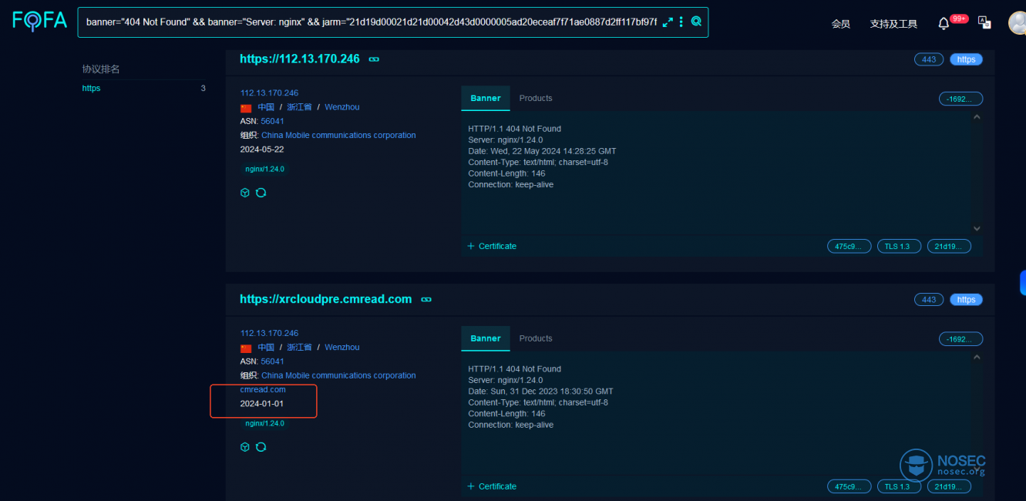Viewport: 1026px width, 501px height.
Task: Click the https badge in the https://112.13.170.246 card
Action: click(x=966, y=59)
